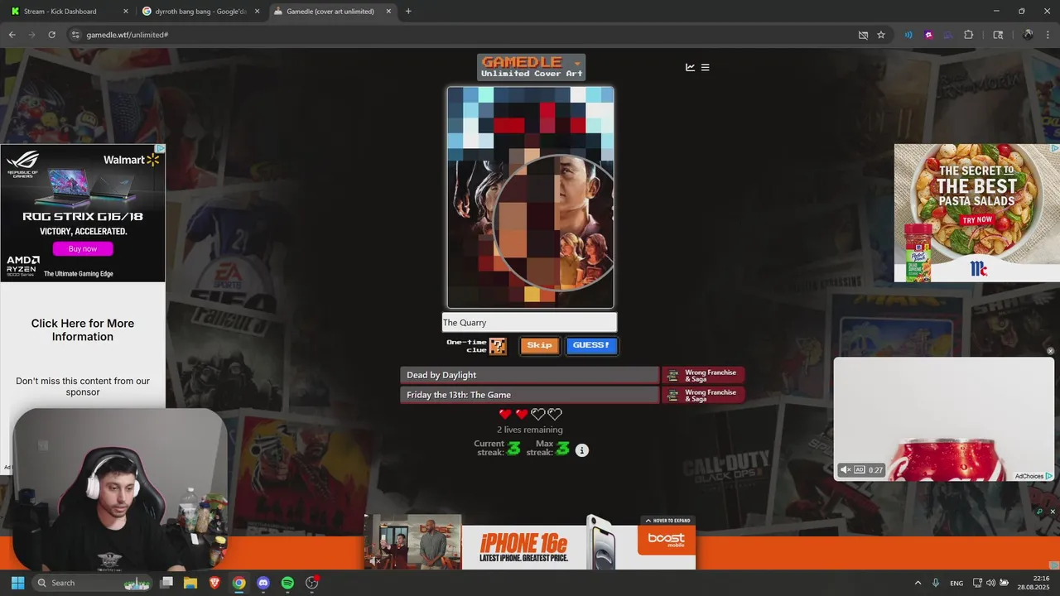Click the microphone tray icon

[x=936, y=583]
